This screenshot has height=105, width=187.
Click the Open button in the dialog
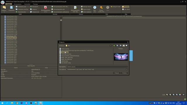point(117,73)
